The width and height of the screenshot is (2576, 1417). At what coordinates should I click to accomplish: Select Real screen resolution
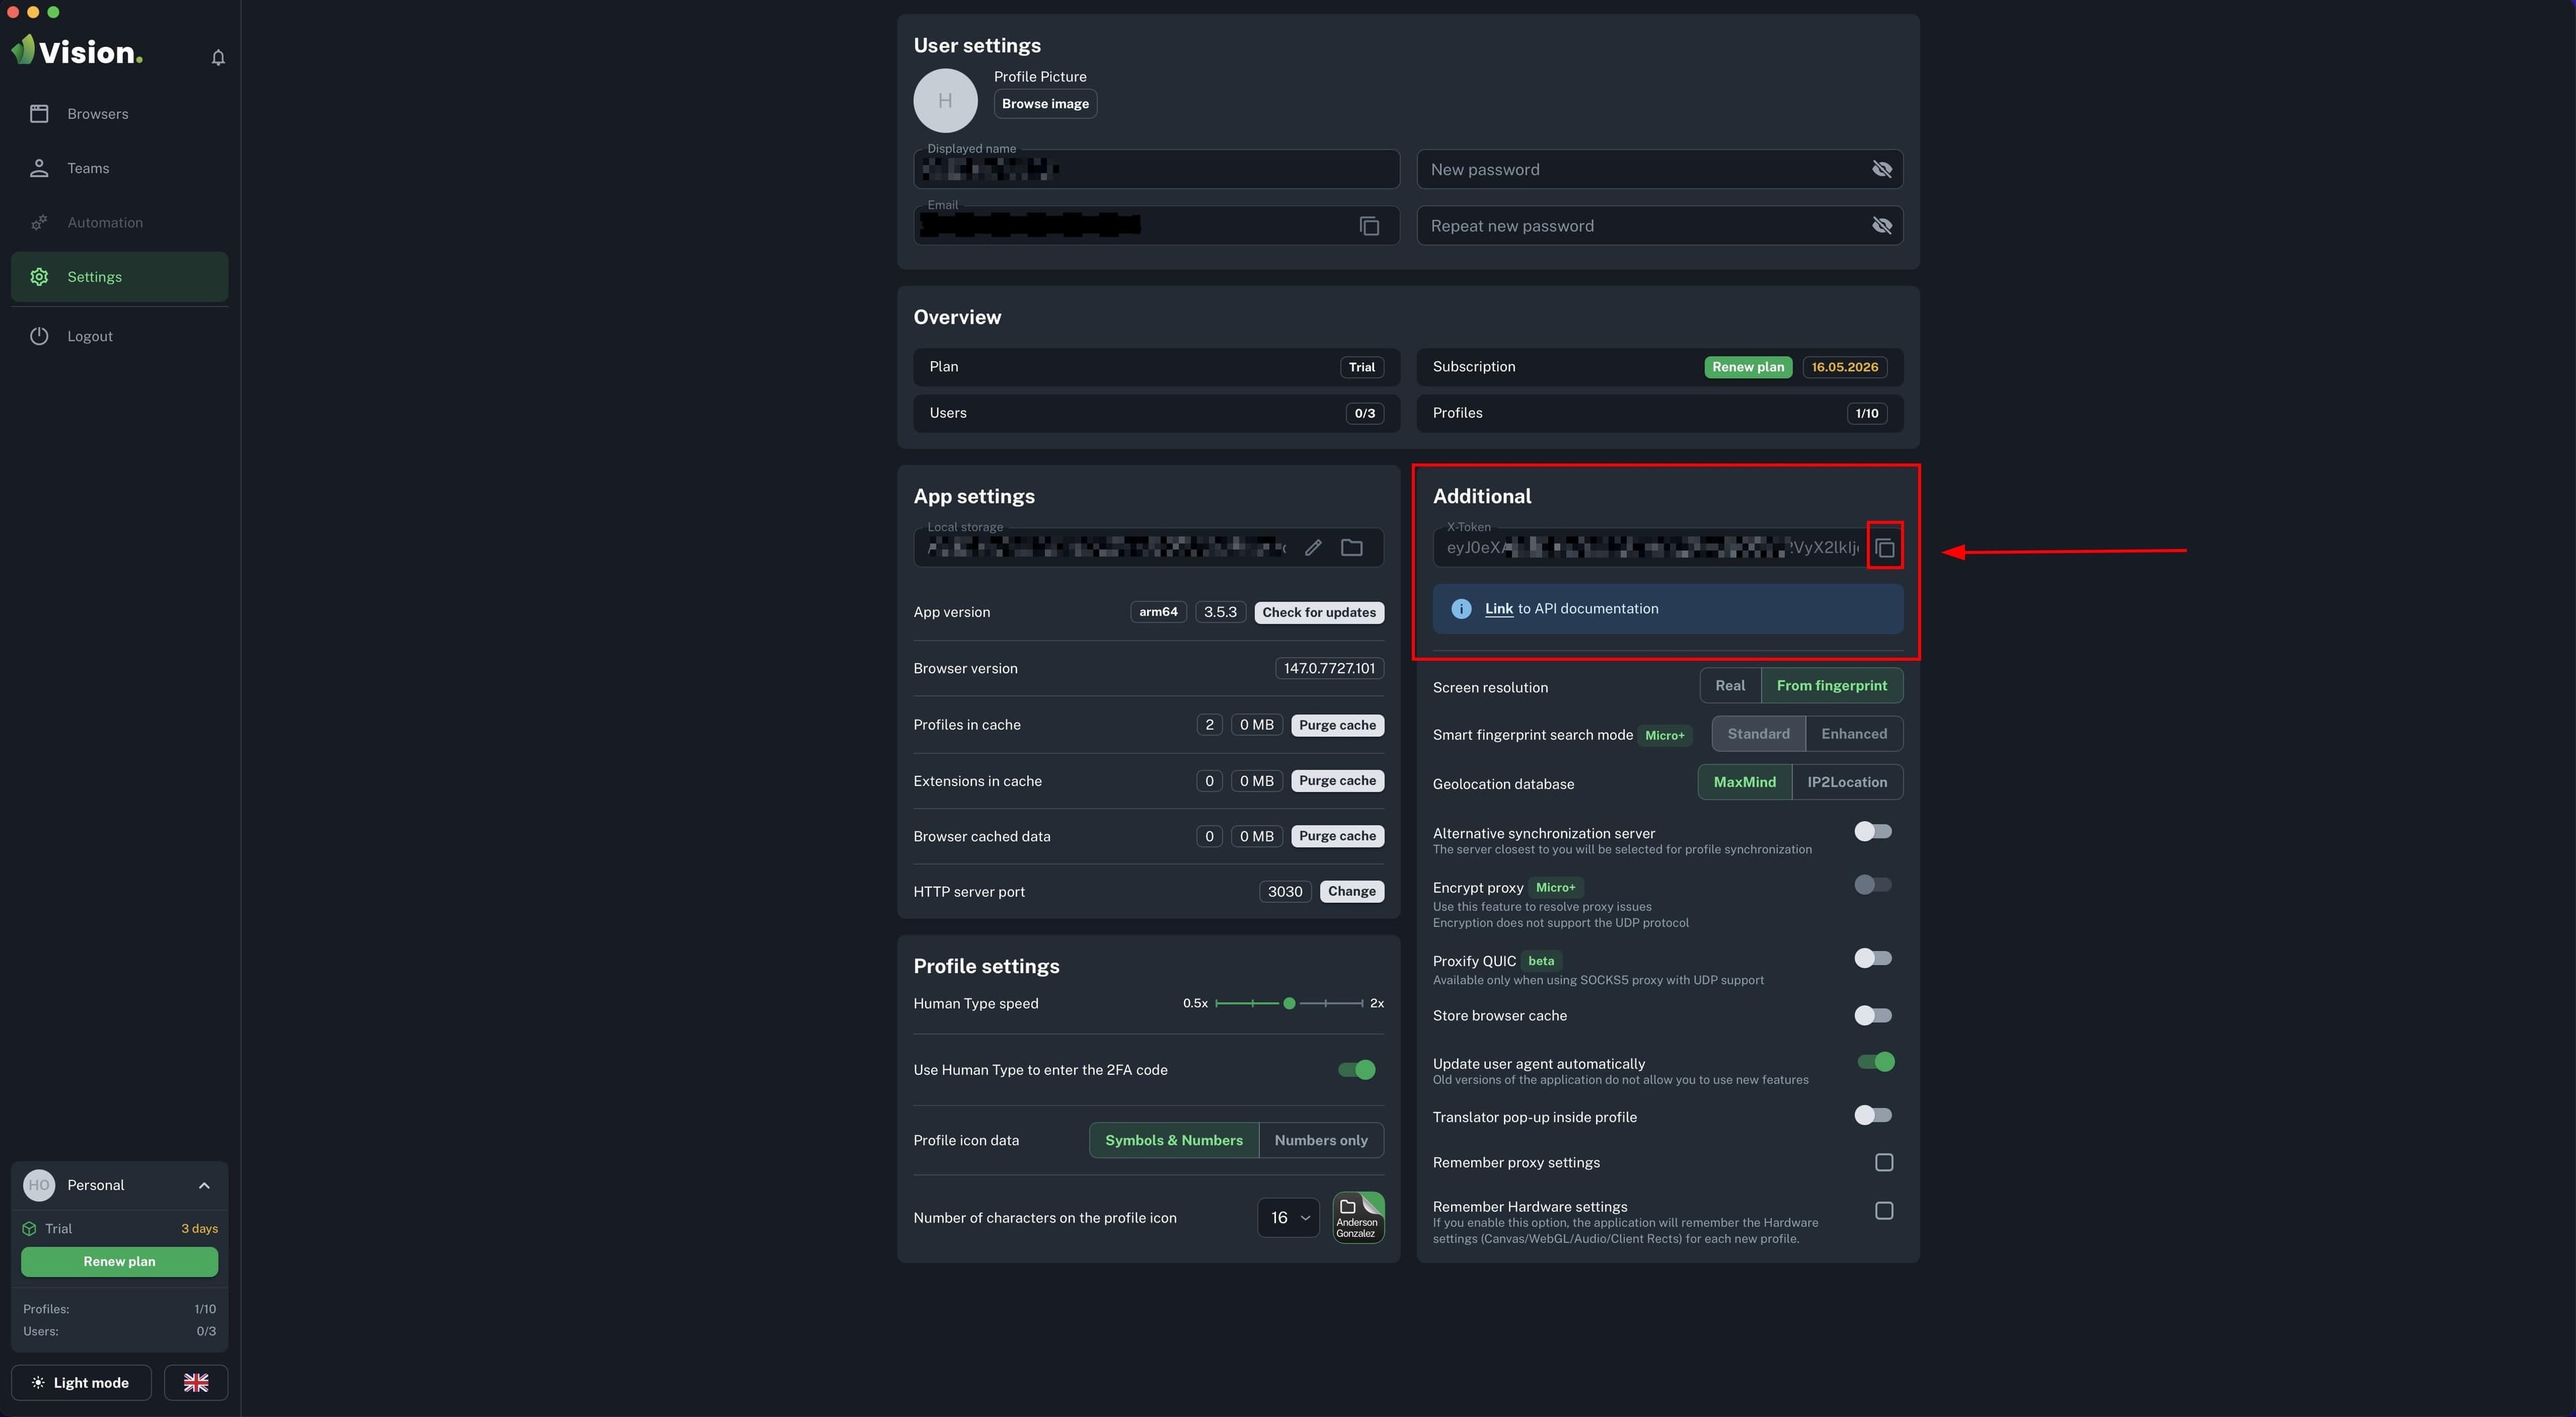1730,686
